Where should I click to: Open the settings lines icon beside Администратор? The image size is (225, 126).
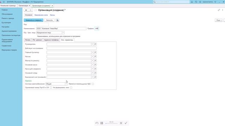tap(215, 2)
